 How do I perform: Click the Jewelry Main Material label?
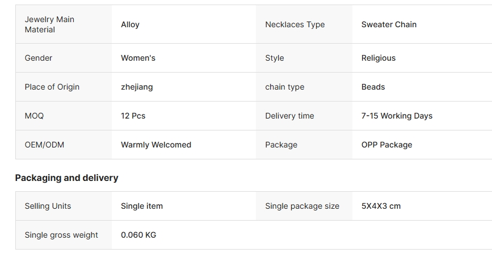pos(49,24)
